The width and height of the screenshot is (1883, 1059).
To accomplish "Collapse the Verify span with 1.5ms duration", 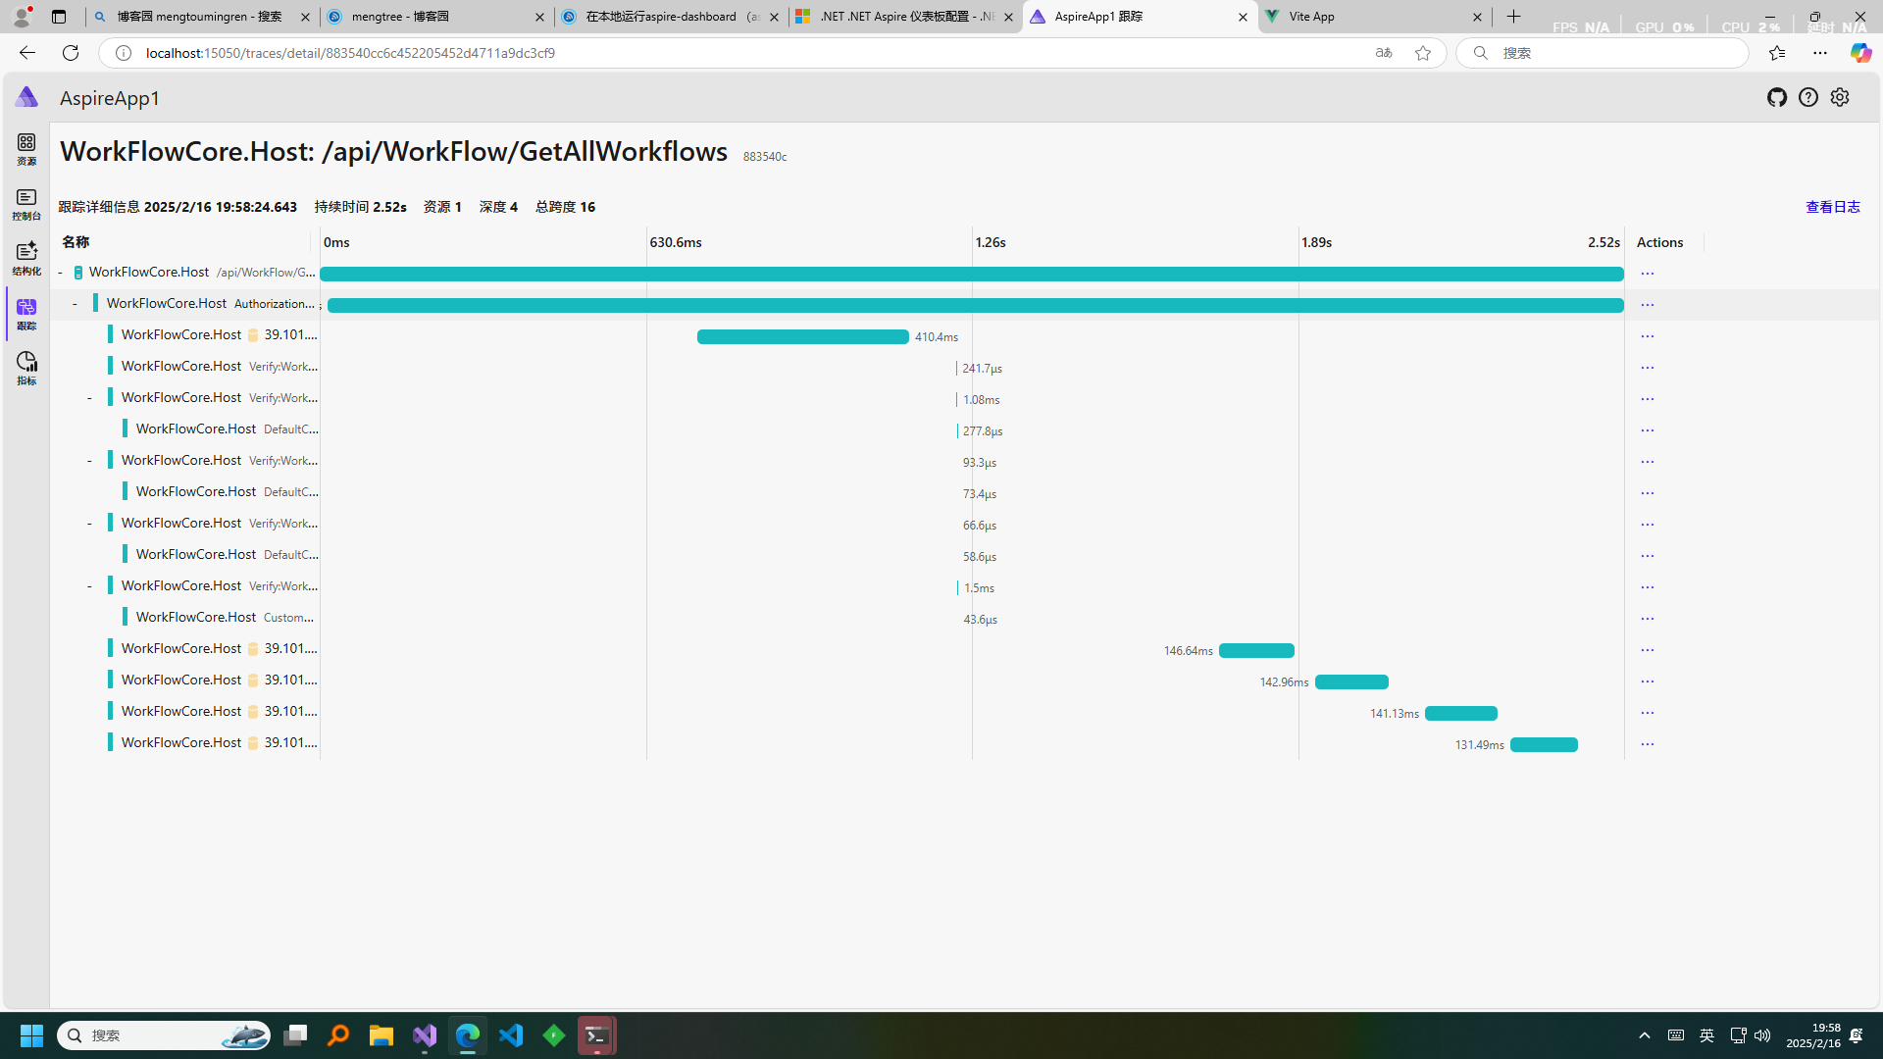I will click(90, 586).
